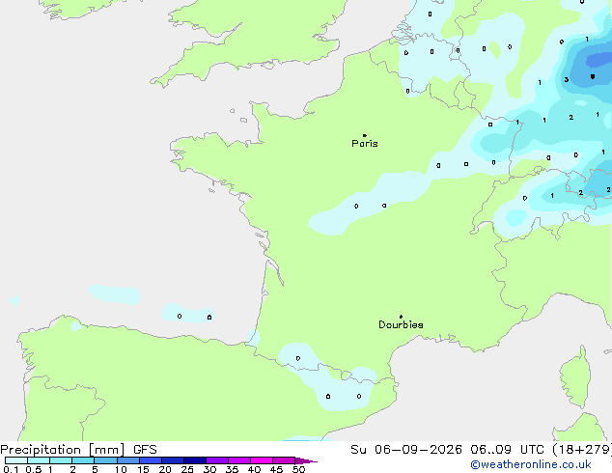This screenshot has height=473, width=612.
Task: Pick the 45–50 mm legend swatch
Action: (x=284, y=460)
